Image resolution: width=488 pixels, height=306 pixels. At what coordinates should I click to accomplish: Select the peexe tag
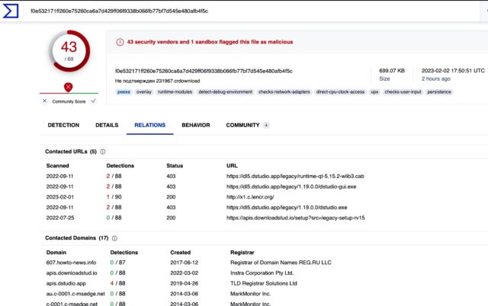124,91
